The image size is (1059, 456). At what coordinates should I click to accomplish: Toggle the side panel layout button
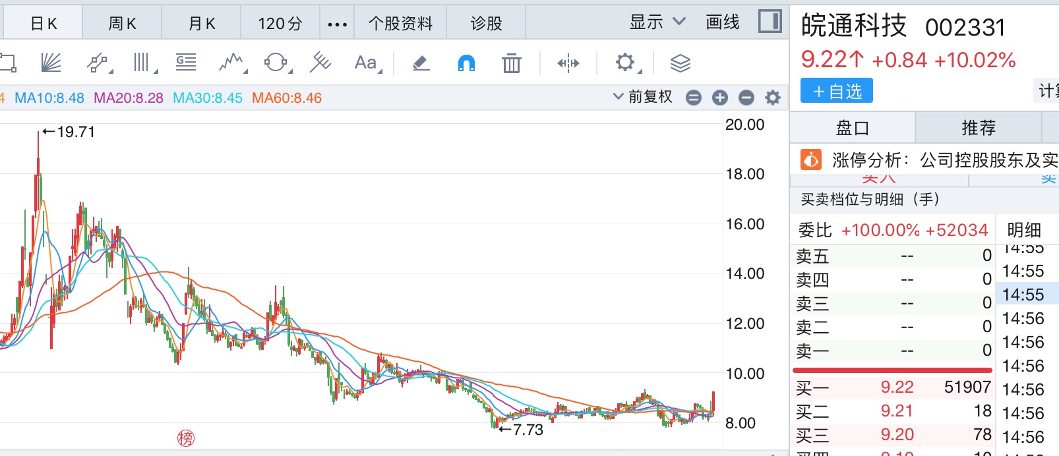(770, 22)
